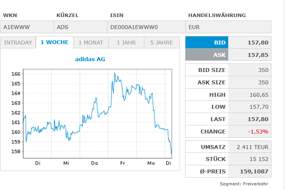
Task: Select the 1 WOCHE tab
Action: (54, 43)
